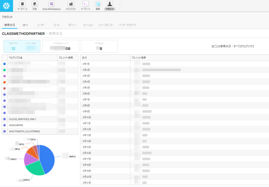Open the アカウント (Account) icon
This screenshot has width=269, height=187.
[x=110, y=5]
